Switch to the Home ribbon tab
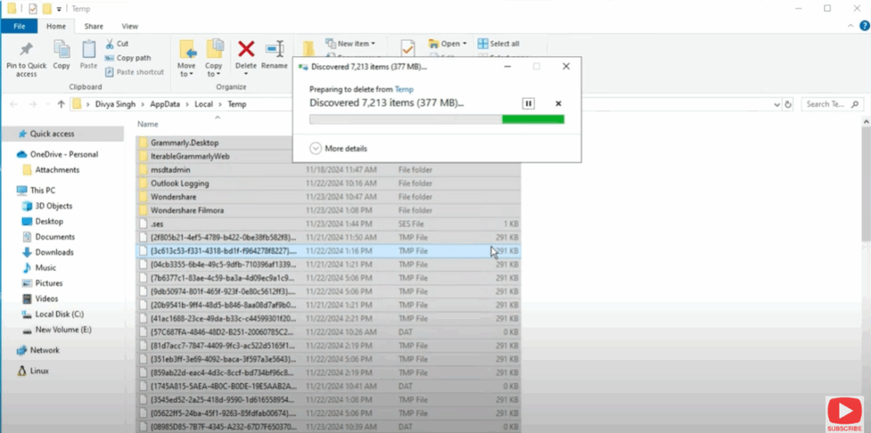Screen dimensions: 871x433 (x=55, y=26)
